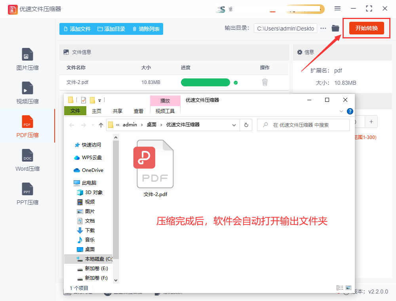Image resolution: width=396 pixels, height=301 pixels.
Task: Open the output folder browse icon
Action: point(335,28)
